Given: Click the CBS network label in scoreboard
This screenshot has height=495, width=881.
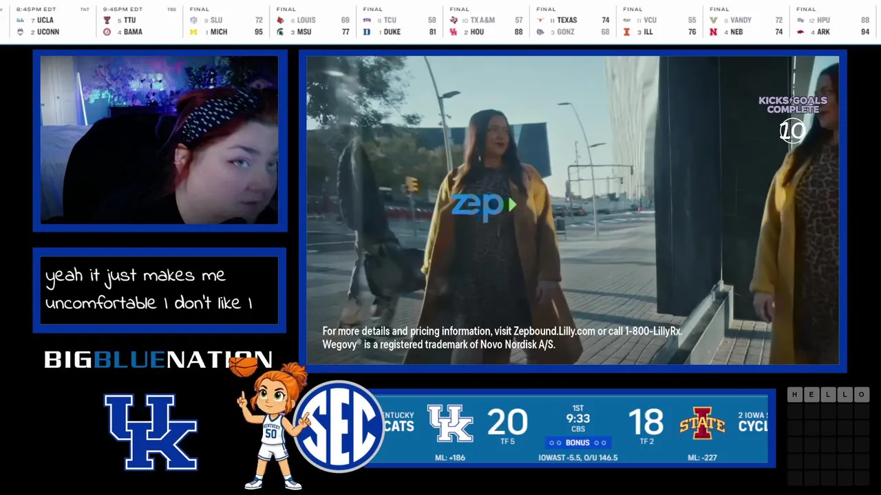Looking at the screenshot, I should tap(578, 429).
